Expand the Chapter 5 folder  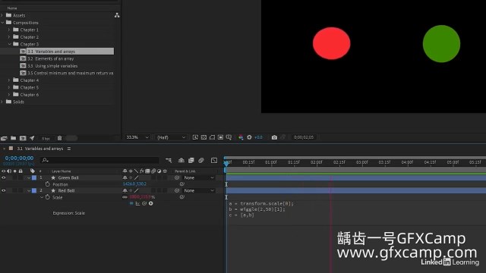(x=9, y=87)
